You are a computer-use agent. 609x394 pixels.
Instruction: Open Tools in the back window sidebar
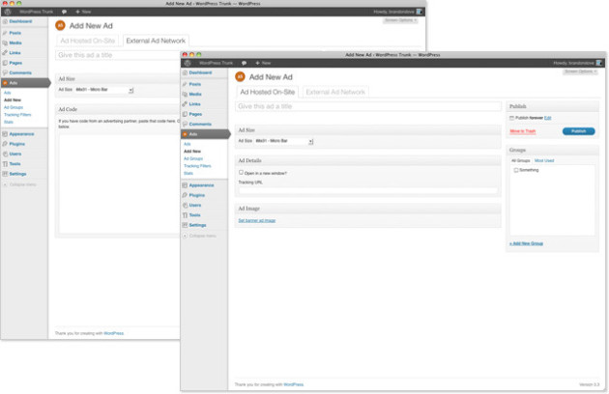click(14, 164)
